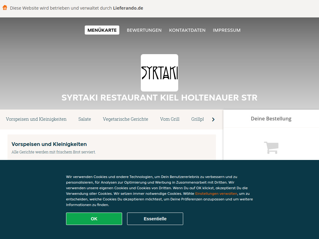This screenshot has height=239, width=319.
Task: Select the MENÜKARTE tab
Action: (102, 30)
